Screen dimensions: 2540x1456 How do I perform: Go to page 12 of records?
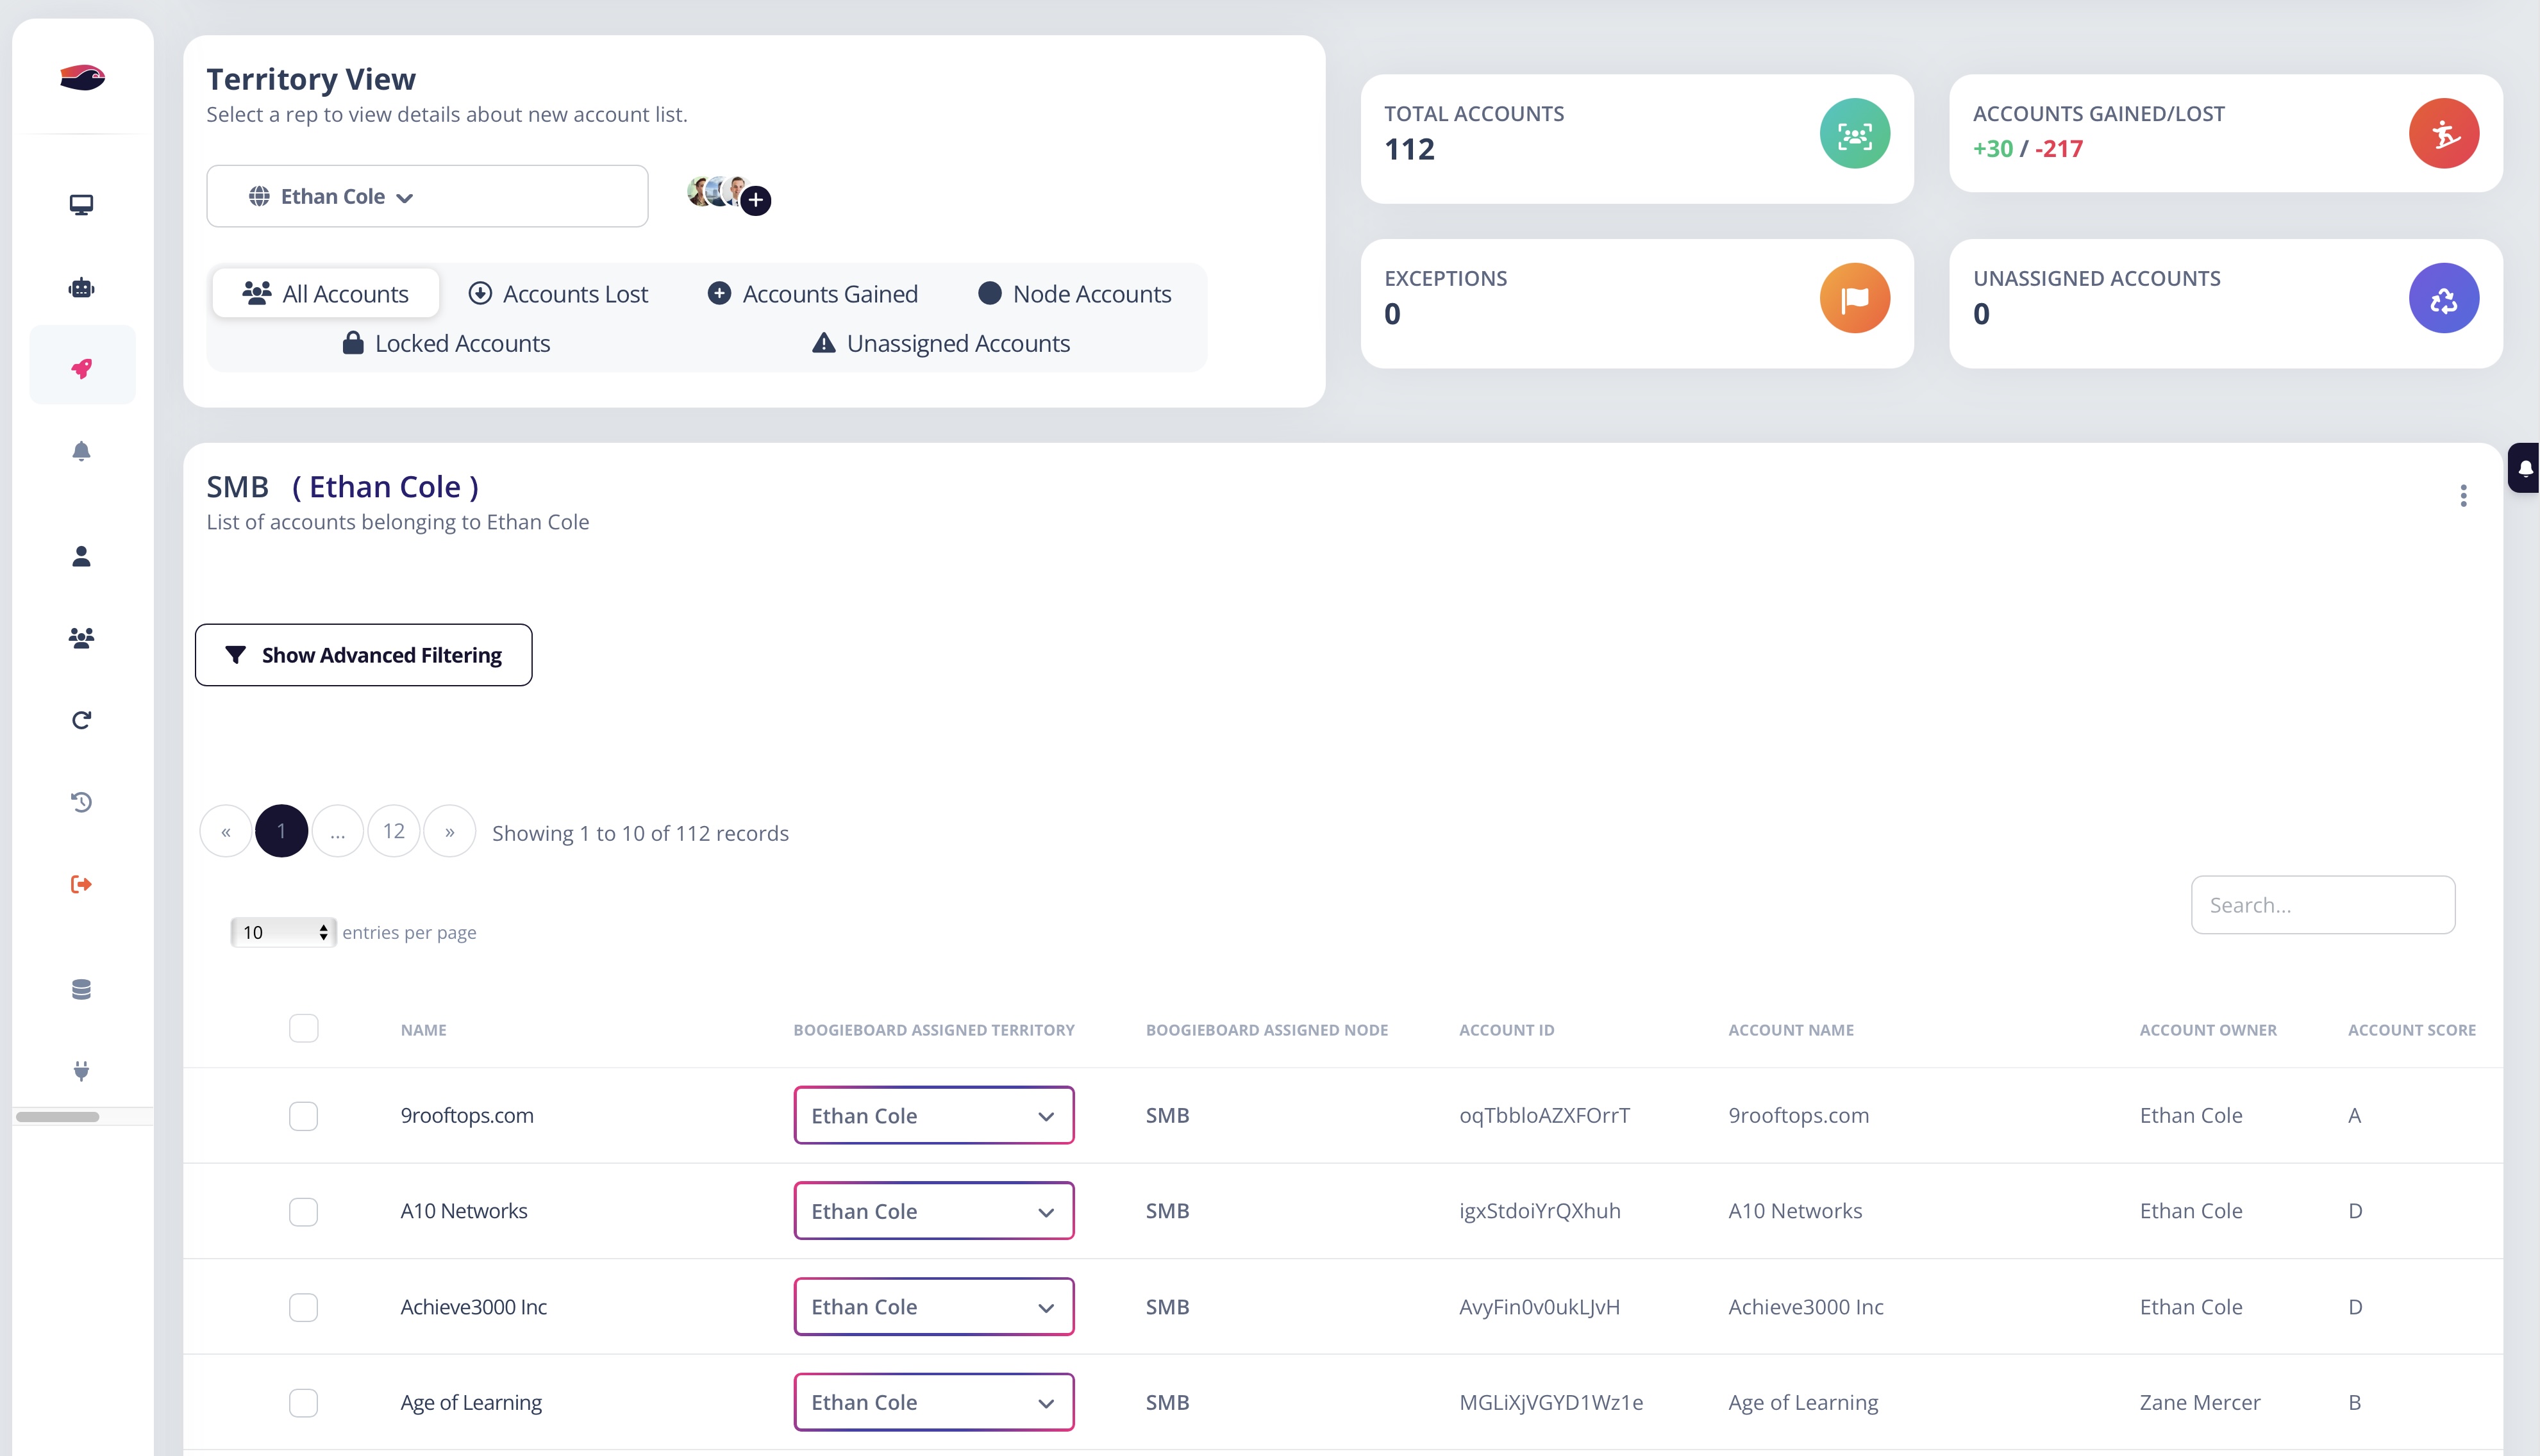pyautogui.click(x=393, y=831)
